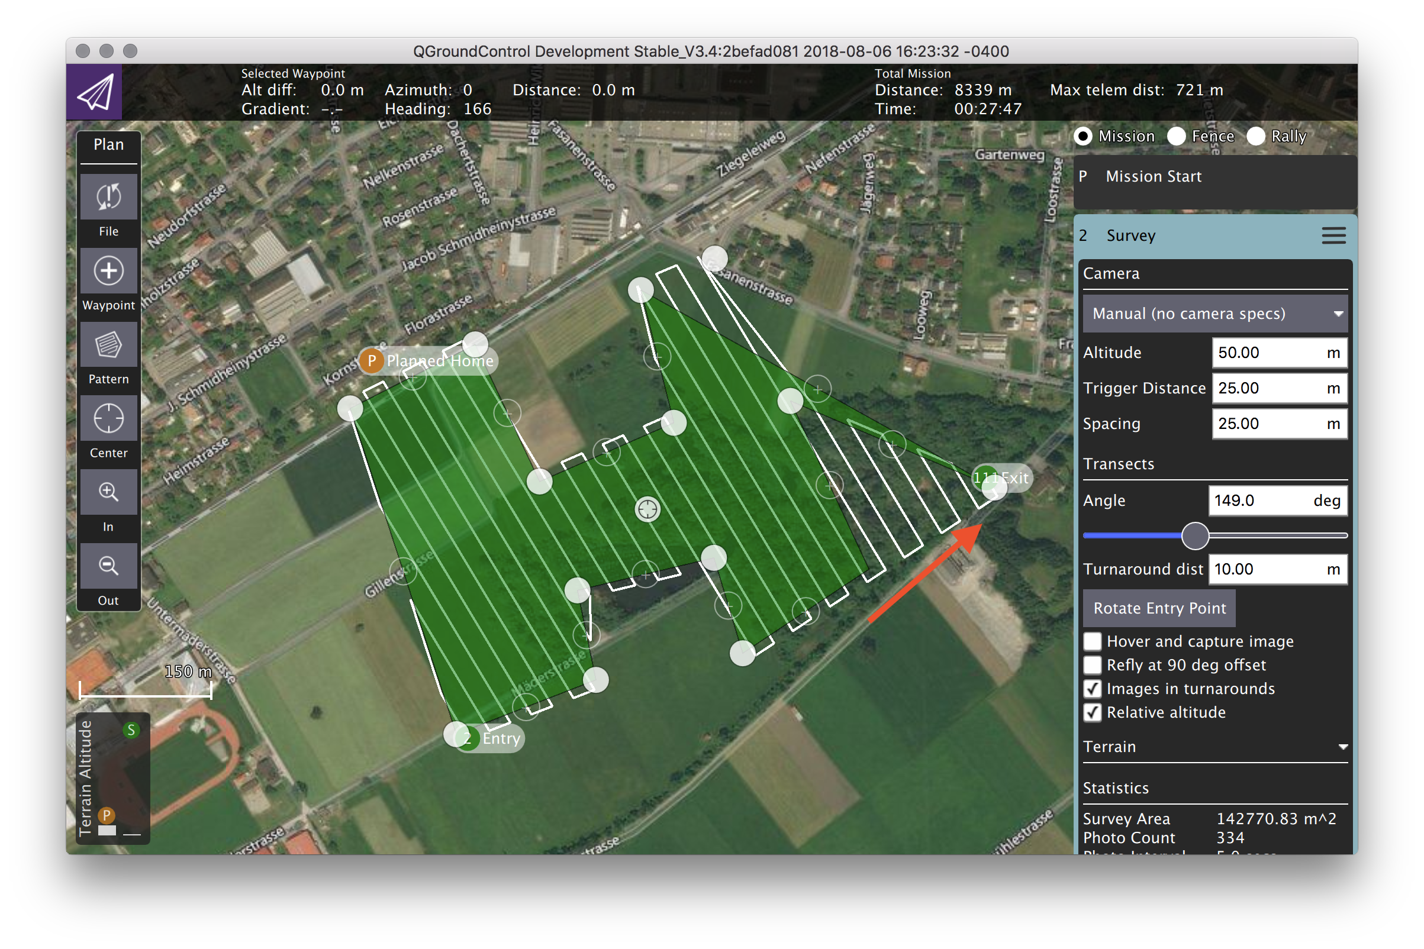Select the Mission radio button
The image size is (1424, 949).
(1083, 136)
